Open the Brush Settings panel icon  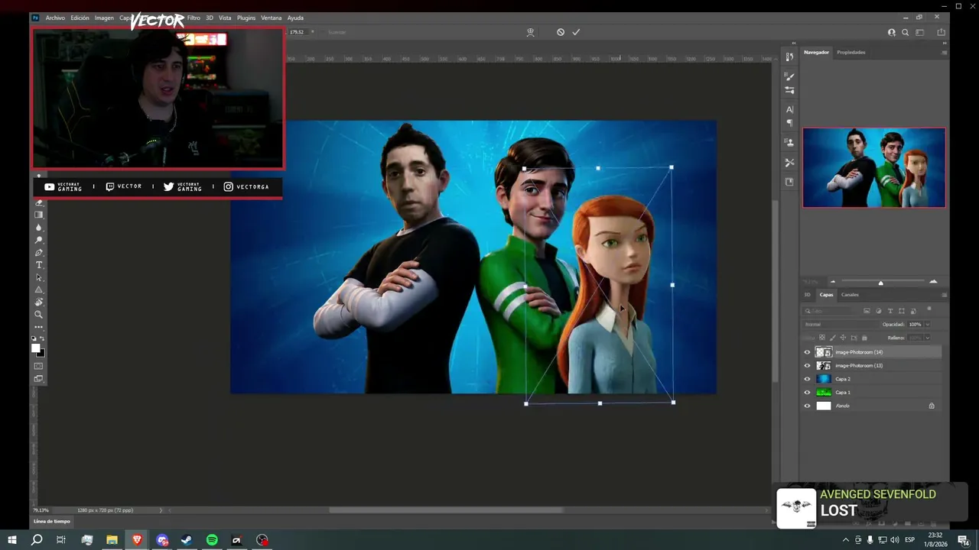(x=789, y=90)
